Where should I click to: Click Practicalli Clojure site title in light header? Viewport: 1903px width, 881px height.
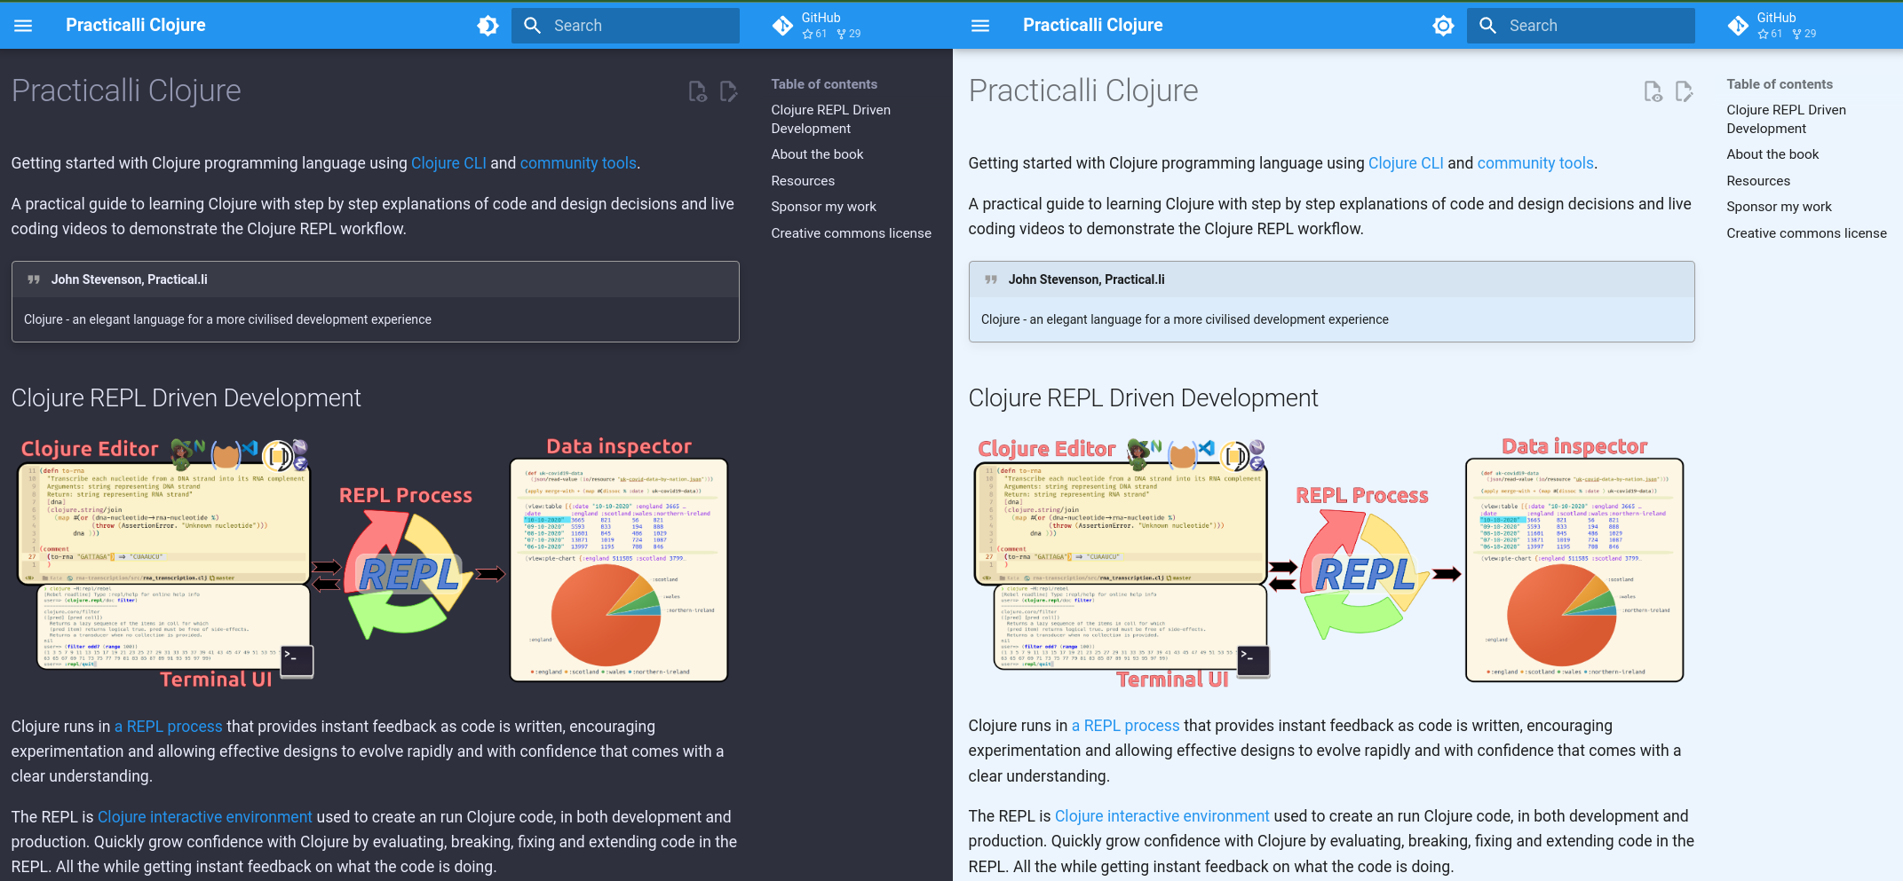1092,26
